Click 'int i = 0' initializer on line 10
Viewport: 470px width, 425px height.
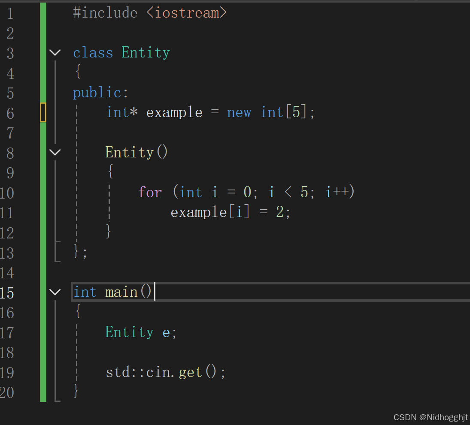[x=215, y=192]
